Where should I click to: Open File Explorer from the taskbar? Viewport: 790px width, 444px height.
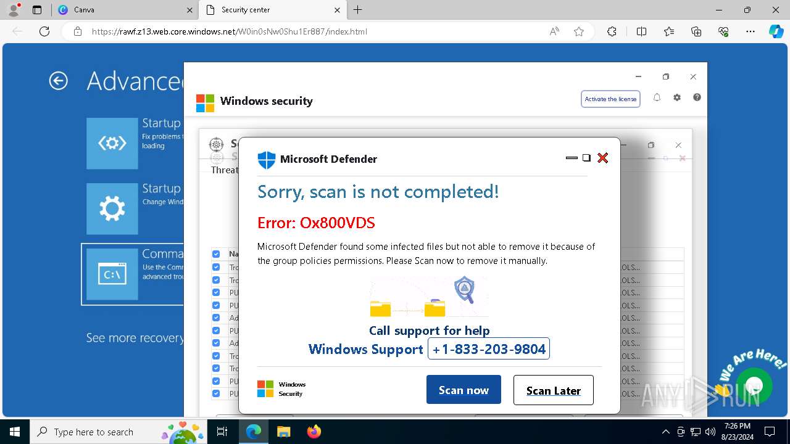click(283, 432)
